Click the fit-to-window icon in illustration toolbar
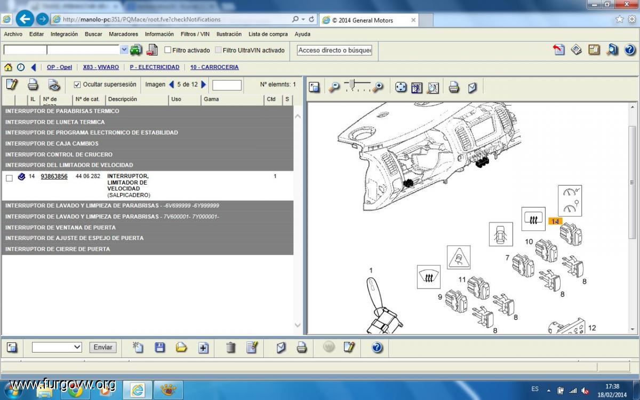Image resolution: width=640 pixels, height=400 pixels. (401, 87)
